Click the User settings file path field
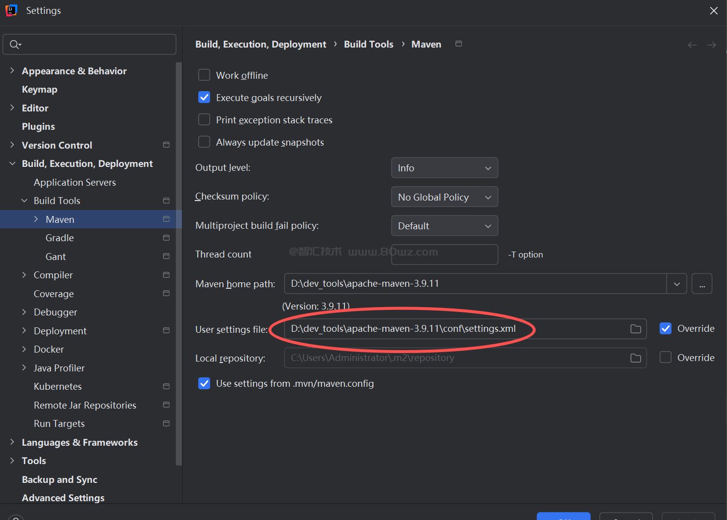Image resolution: width=727 pixels, height=520 pixels. [x=465, y=329]
